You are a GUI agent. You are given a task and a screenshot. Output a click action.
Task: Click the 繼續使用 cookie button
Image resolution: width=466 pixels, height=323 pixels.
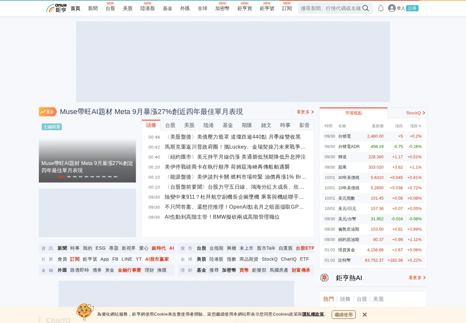(x=344, y=315)
